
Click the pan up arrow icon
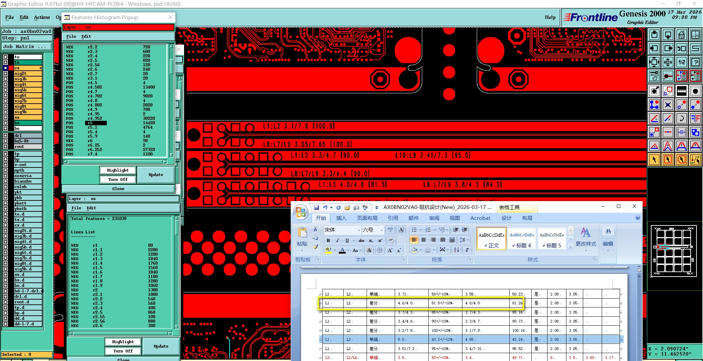click(654, 35)
